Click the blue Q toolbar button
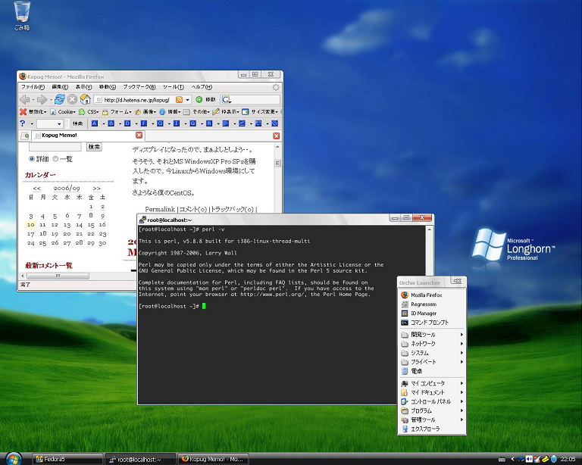Screen dimensions: 582x465 [x=192, y=123]
